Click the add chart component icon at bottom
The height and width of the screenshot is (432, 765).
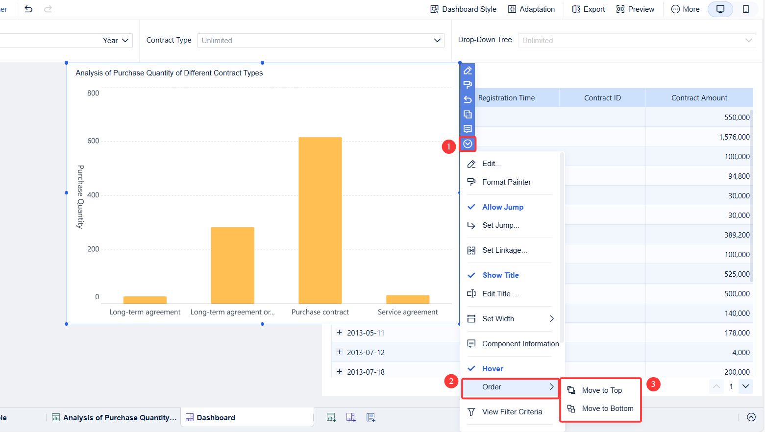click(331, 417)
